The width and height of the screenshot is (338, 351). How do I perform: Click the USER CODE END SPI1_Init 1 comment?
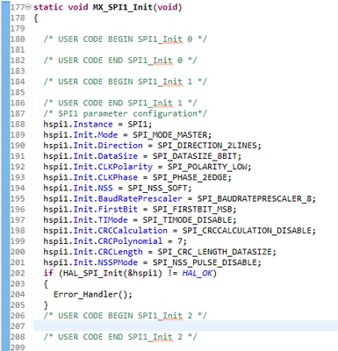[120, 103]
